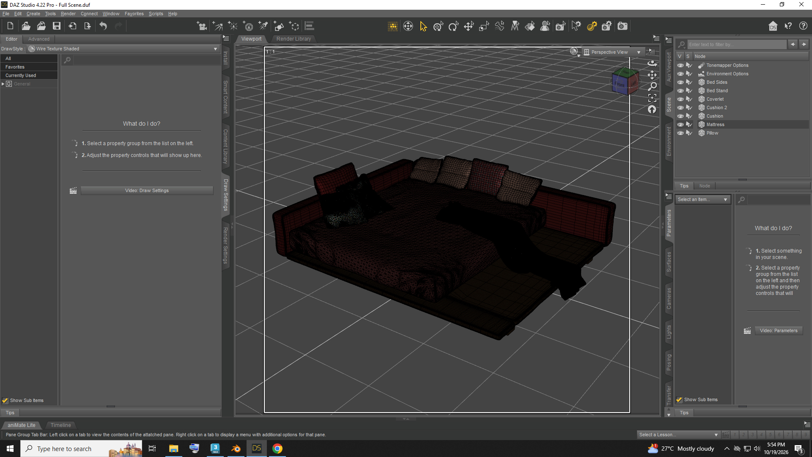Viewport: 812px width, 457px height.
Task: Open the viewport draw style sphere dropdown
Action: point(574,52)
